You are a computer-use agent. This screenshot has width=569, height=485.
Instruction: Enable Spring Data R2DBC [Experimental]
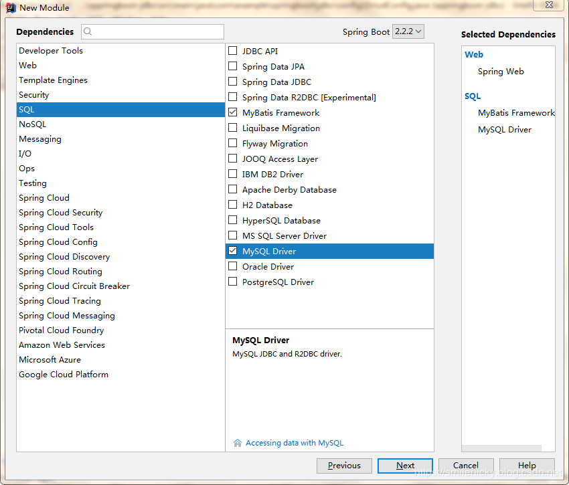click(232, 97)
